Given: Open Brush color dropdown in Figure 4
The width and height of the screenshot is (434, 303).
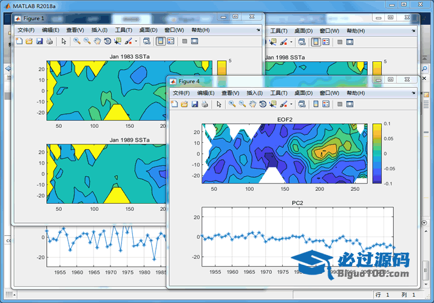Looking at the screenshot, I should [x=291, y=104].
